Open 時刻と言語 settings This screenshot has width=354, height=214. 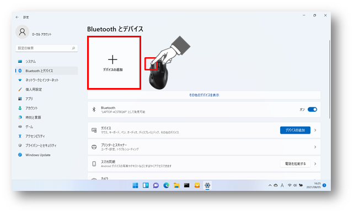click(x=46, y=117)
